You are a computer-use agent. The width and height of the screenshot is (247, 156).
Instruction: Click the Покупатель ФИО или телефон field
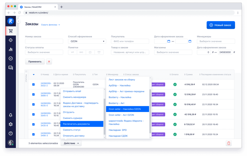coord(130,41)
